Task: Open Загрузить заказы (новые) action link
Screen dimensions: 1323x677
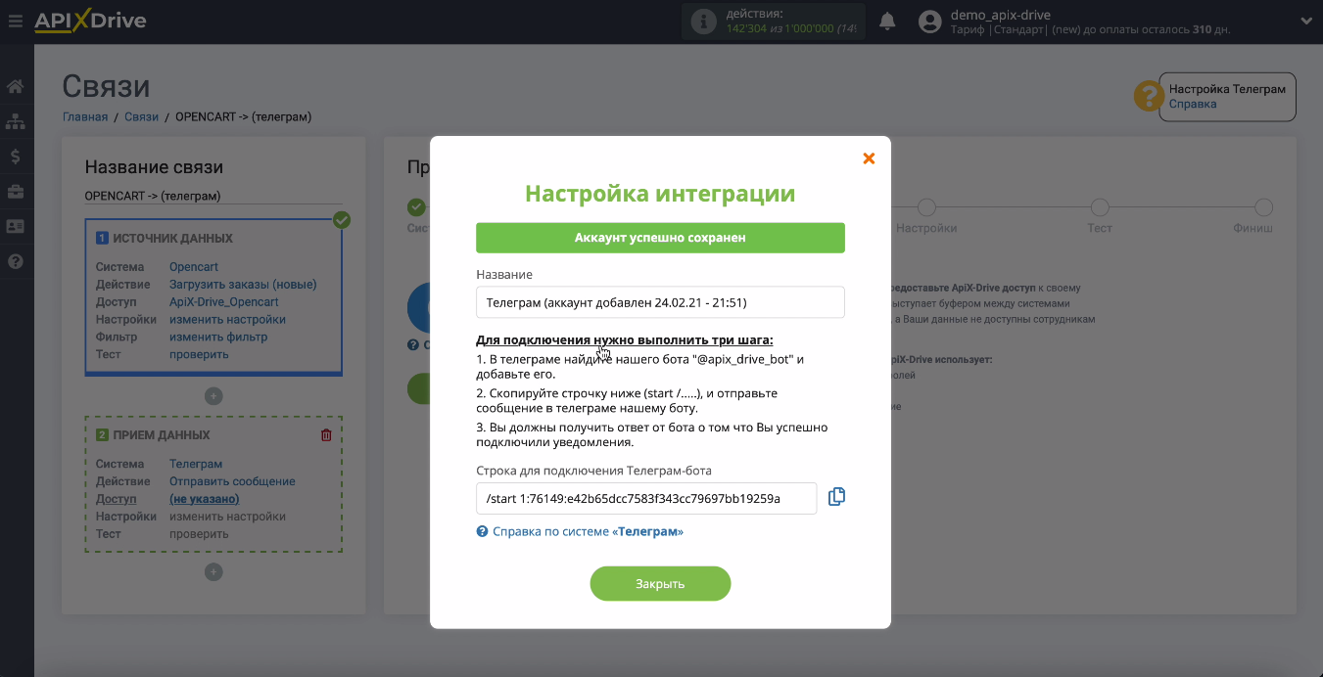Action: tap(243, 285)
